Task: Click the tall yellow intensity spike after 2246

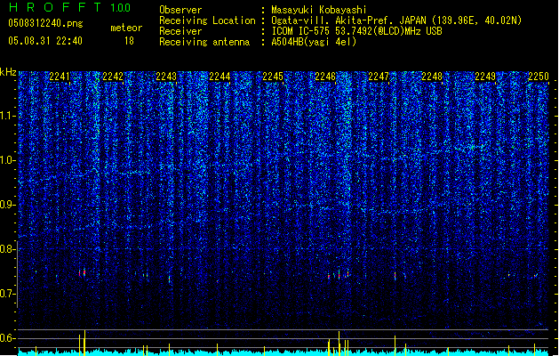Action: click(339, 344)
